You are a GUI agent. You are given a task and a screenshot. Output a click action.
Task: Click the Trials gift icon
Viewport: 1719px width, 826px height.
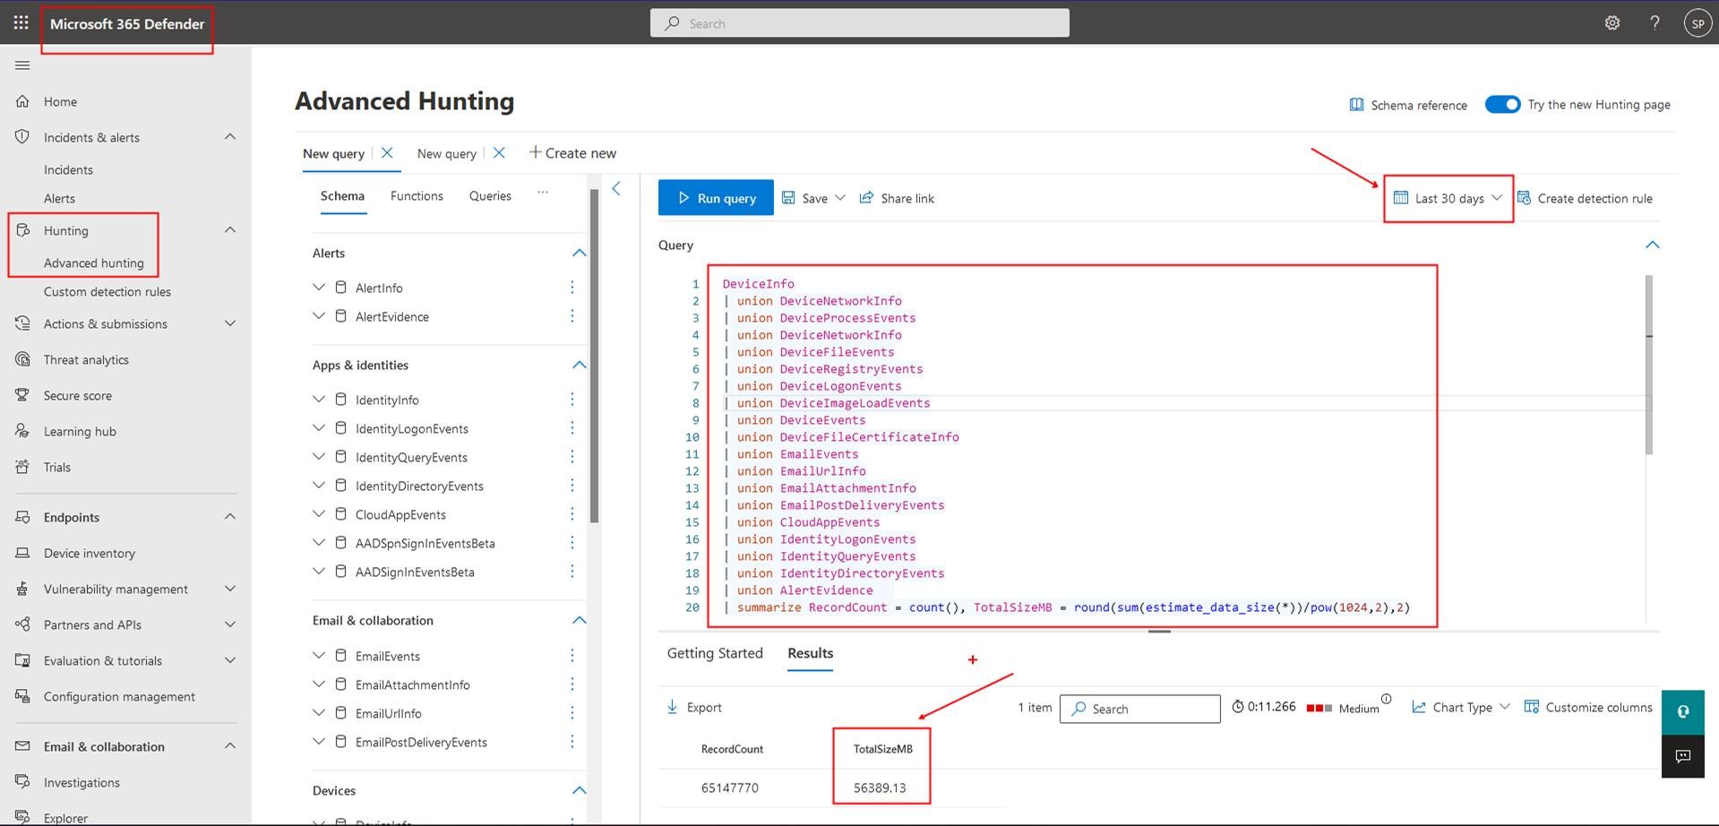[22, 467]
